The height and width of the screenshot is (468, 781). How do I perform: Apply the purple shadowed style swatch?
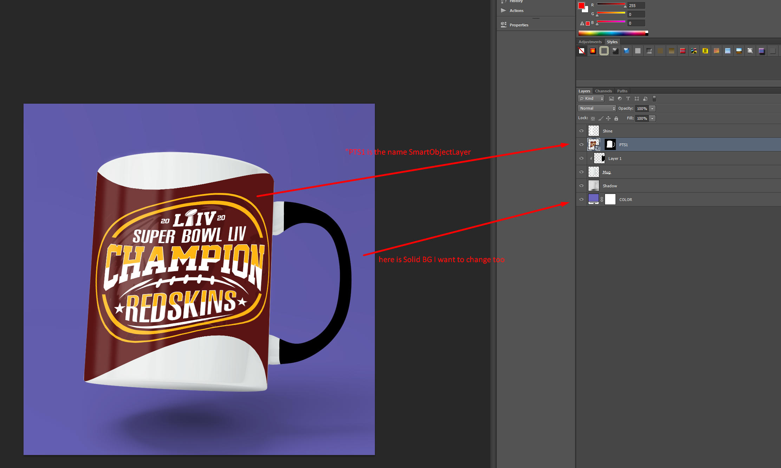(762, 51)
